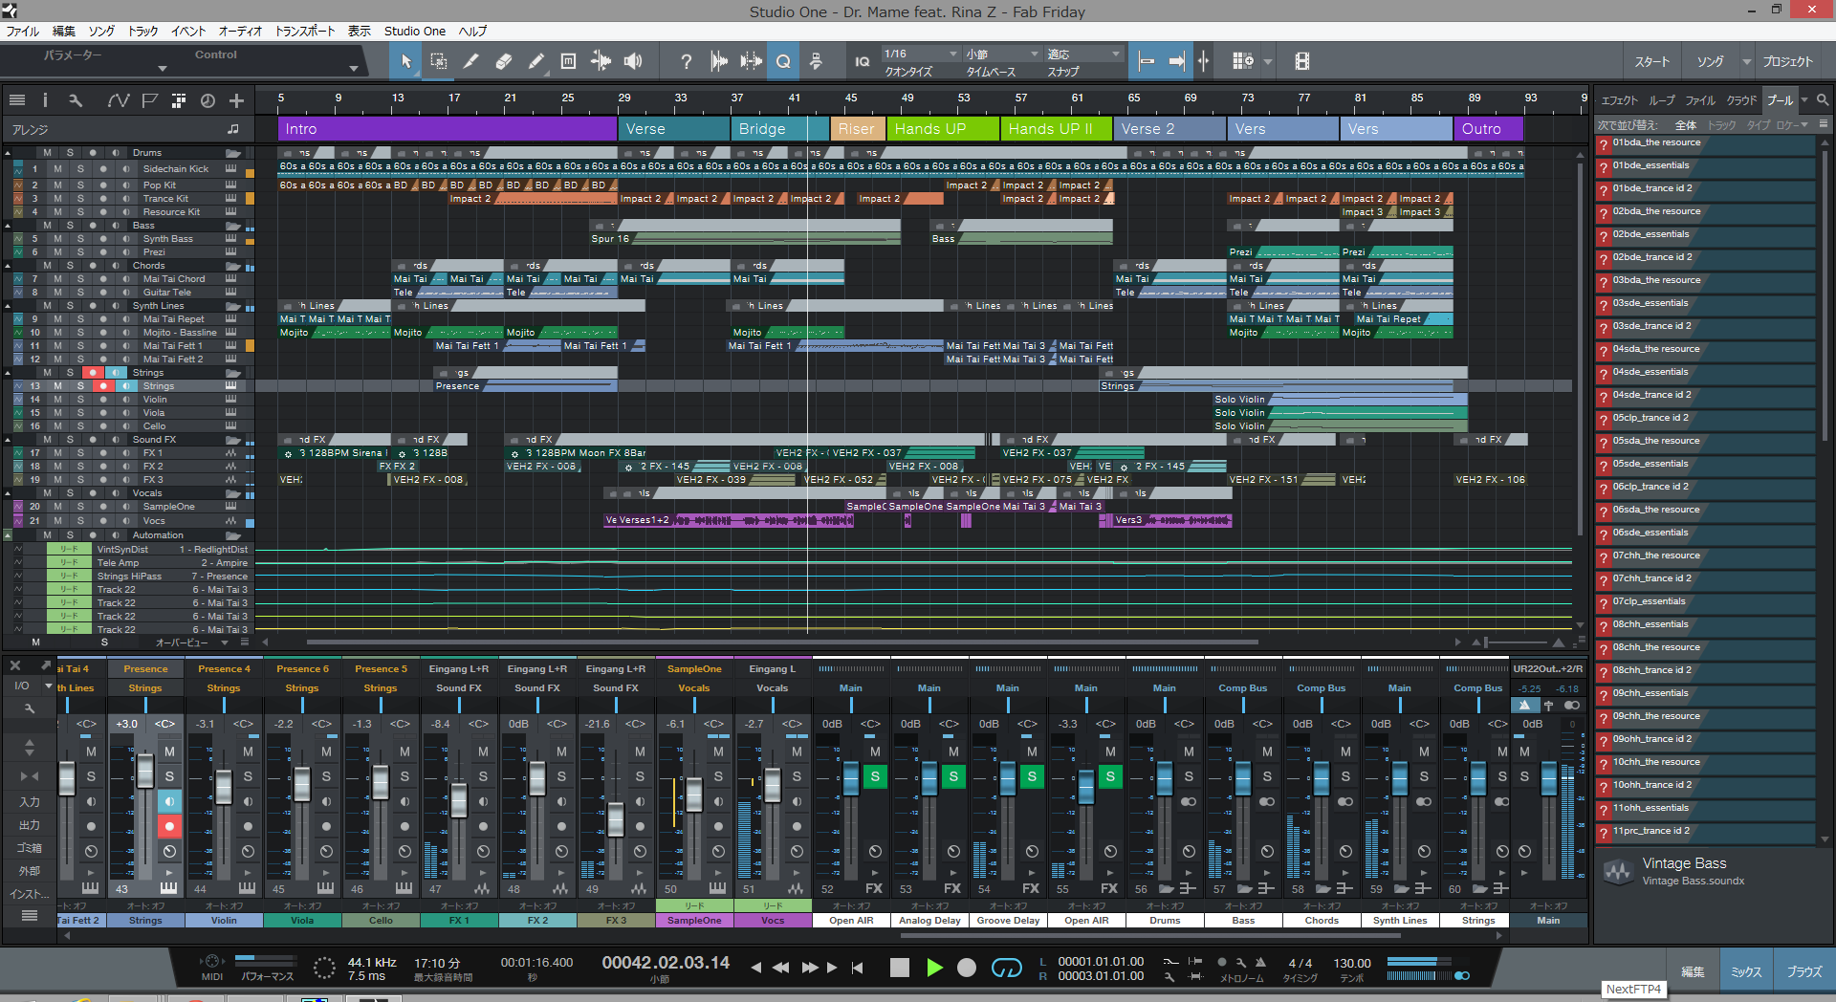
Task: Show automation with the curve icon
Action: pos(118,100)
